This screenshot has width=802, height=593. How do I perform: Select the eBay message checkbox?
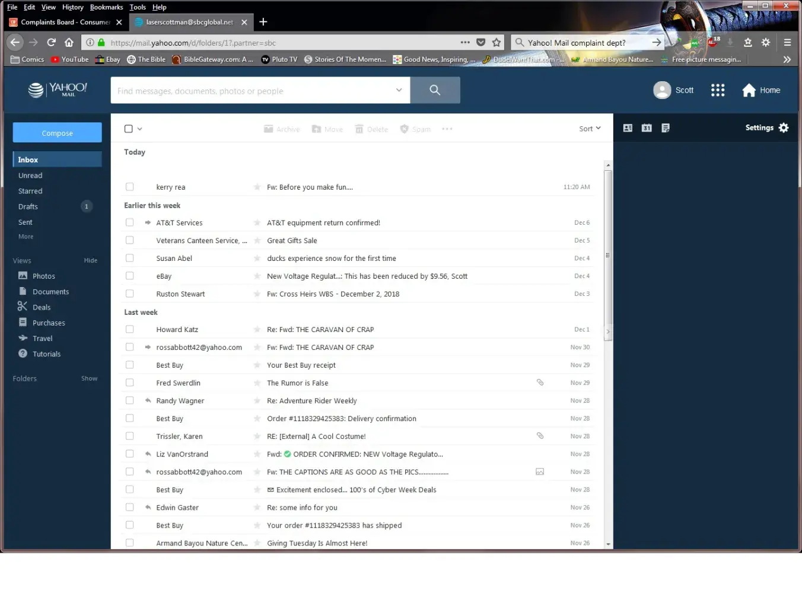(129, 276)
